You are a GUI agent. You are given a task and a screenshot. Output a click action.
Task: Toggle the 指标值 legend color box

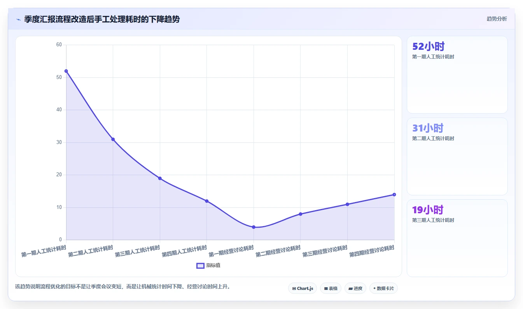click(200, 265)
